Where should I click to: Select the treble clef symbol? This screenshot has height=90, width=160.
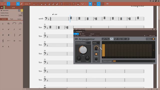coord(3,41)
